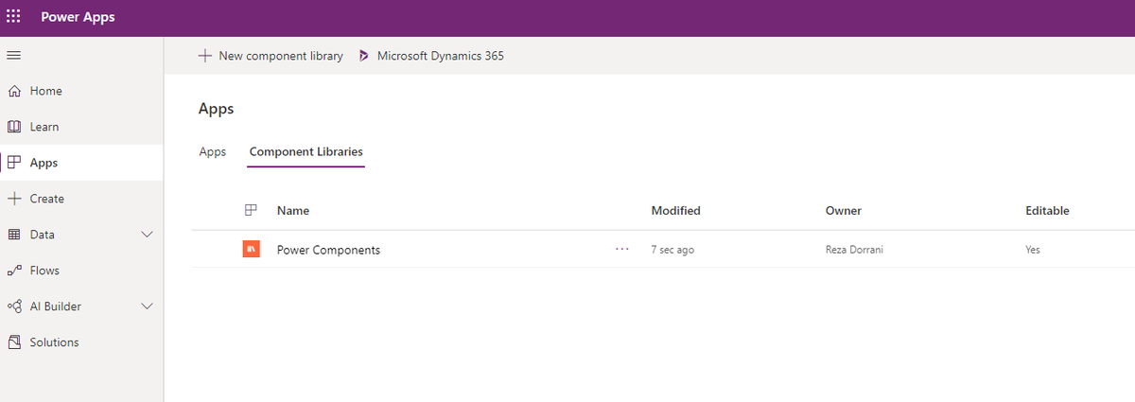Click the Solutions icon in sidebar
Screen dimensions: 1135x402
coord(14,342)
